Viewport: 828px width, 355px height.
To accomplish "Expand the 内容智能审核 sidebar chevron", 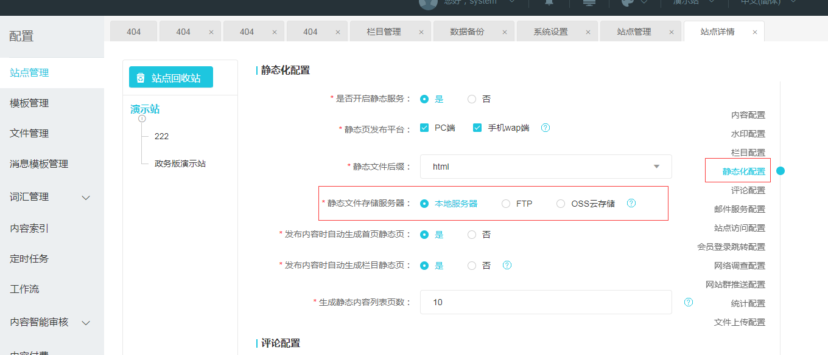I will 86,323.
